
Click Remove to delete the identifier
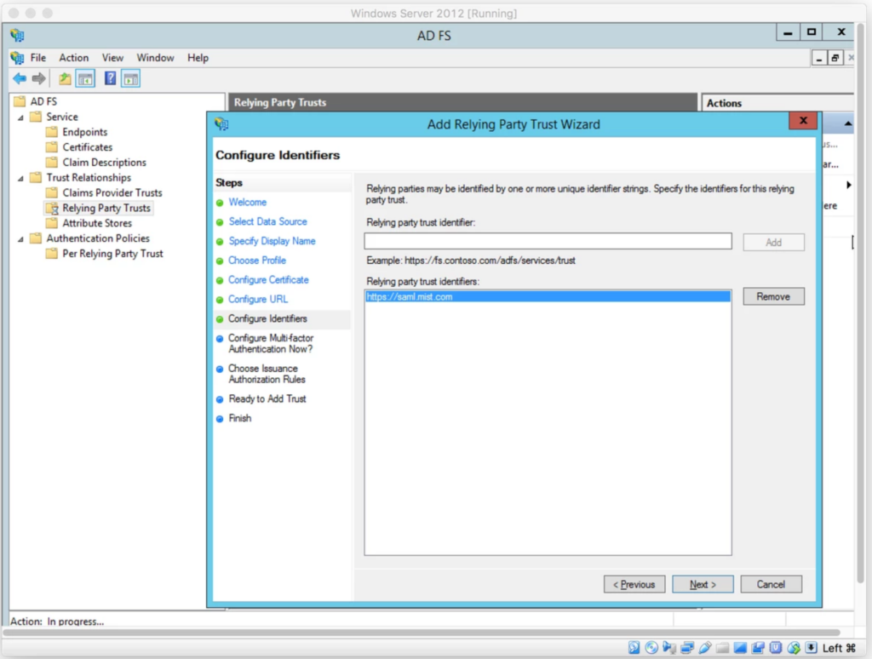(773, 296)
